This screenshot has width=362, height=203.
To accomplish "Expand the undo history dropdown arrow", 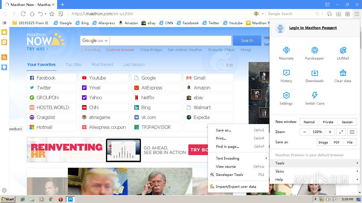I will tap(46, 14).
